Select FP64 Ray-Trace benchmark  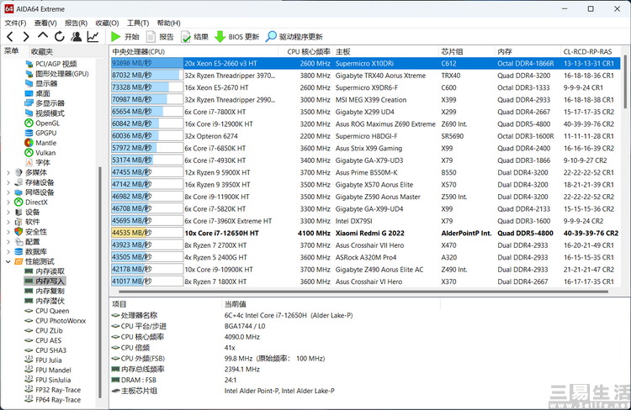pos(53,400)
